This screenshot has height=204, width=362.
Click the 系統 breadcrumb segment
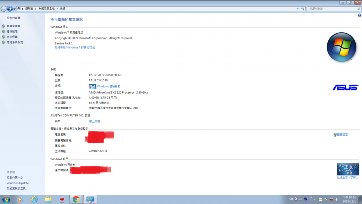point(63,9)
